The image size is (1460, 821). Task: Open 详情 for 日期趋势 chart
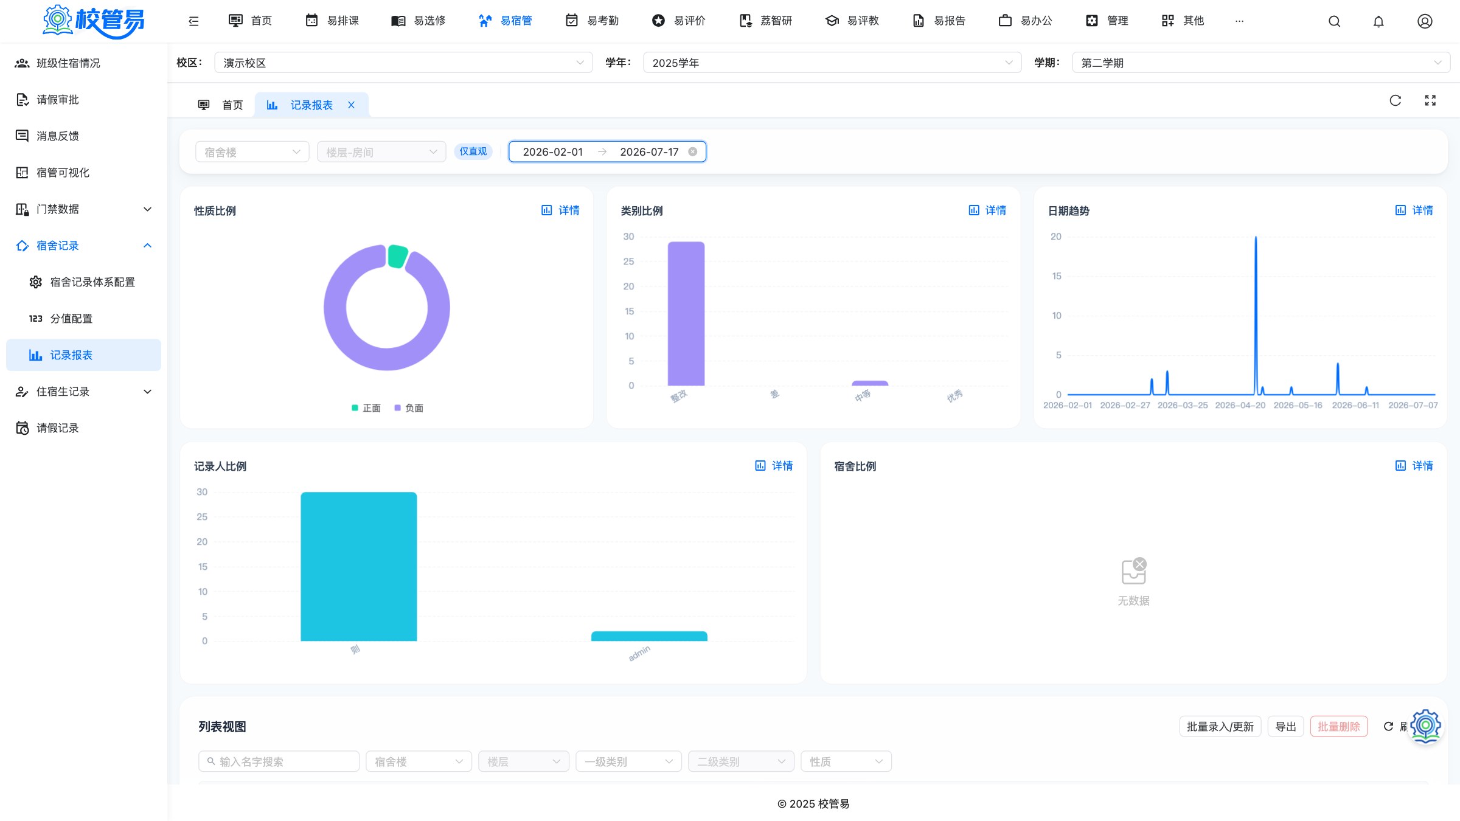point(1414,210)
